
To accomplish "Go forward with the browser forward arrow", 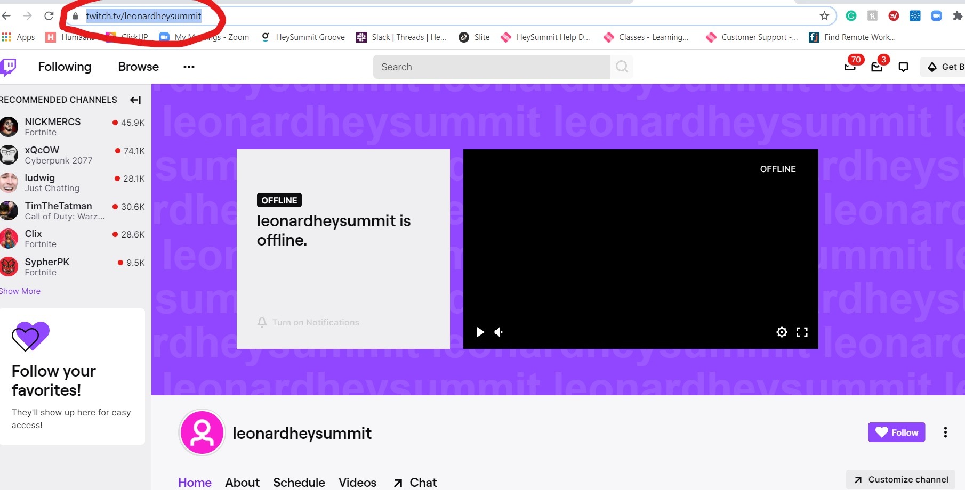I will click(27, 16).
